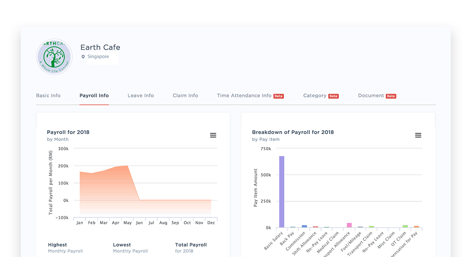Click the Earth Cafe logo avatar
The width and height of the screenshot is (472, 257).
[54, 57]
